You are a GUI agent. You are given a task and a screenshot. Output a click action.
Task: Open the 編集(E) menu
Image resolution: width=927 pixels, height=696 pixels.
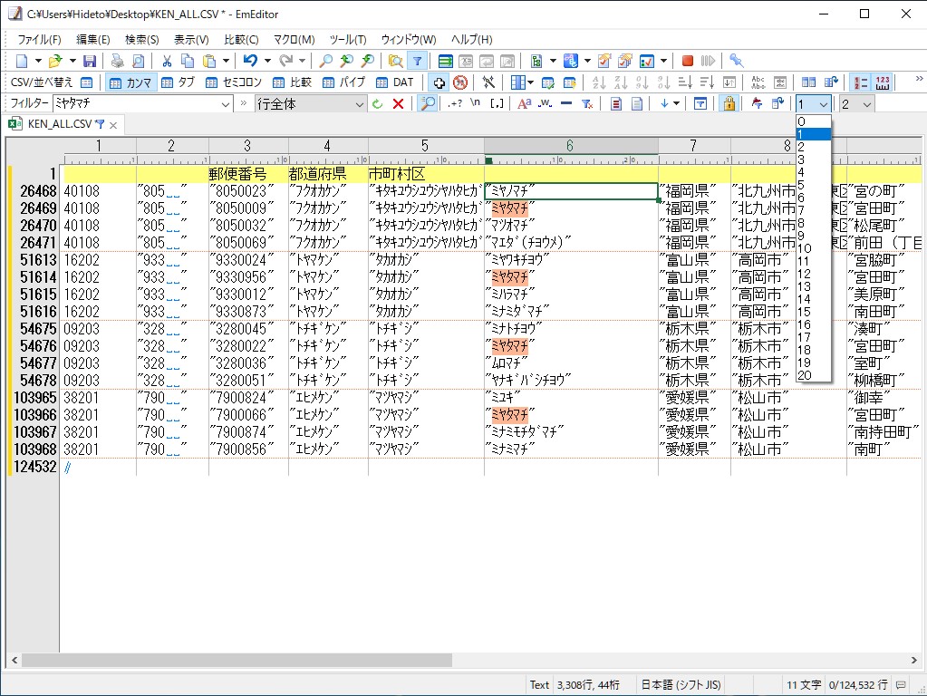[x=92, y=40]
